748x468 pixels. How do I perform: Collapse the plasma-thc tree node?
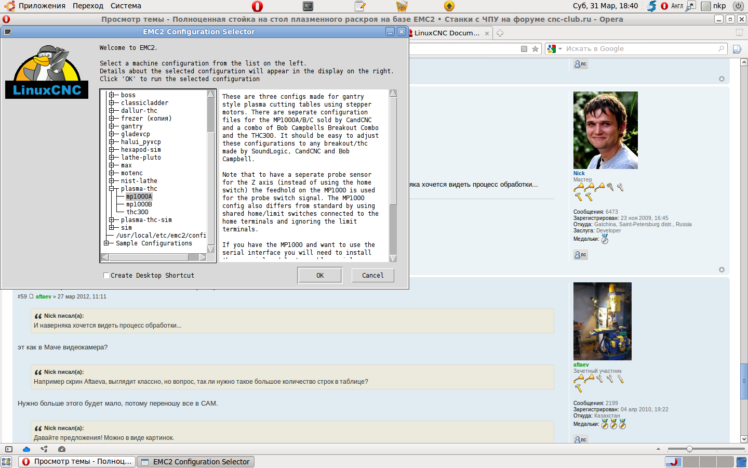point(112,189)
